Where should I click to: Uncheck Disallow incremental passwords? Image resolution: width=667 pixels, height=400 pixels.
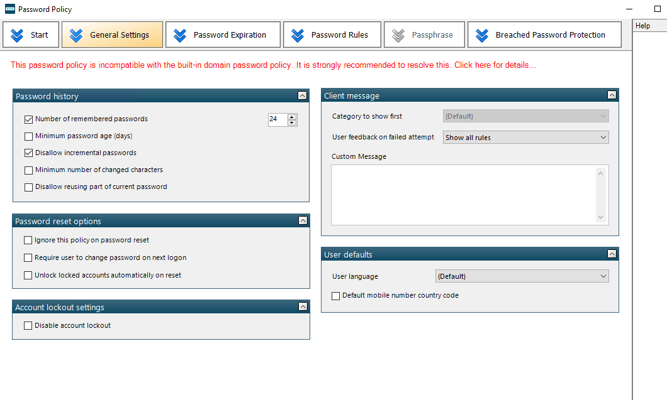click(28, 153)
